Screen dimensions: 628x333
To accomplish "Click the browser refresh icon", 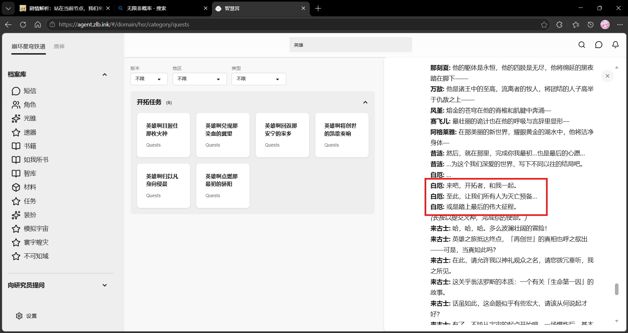I will [x=23, y=24].
